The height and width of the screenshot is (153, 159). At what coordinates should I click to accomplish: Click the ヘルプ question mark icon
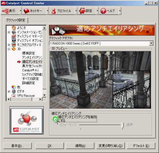[x=103, y=11]
